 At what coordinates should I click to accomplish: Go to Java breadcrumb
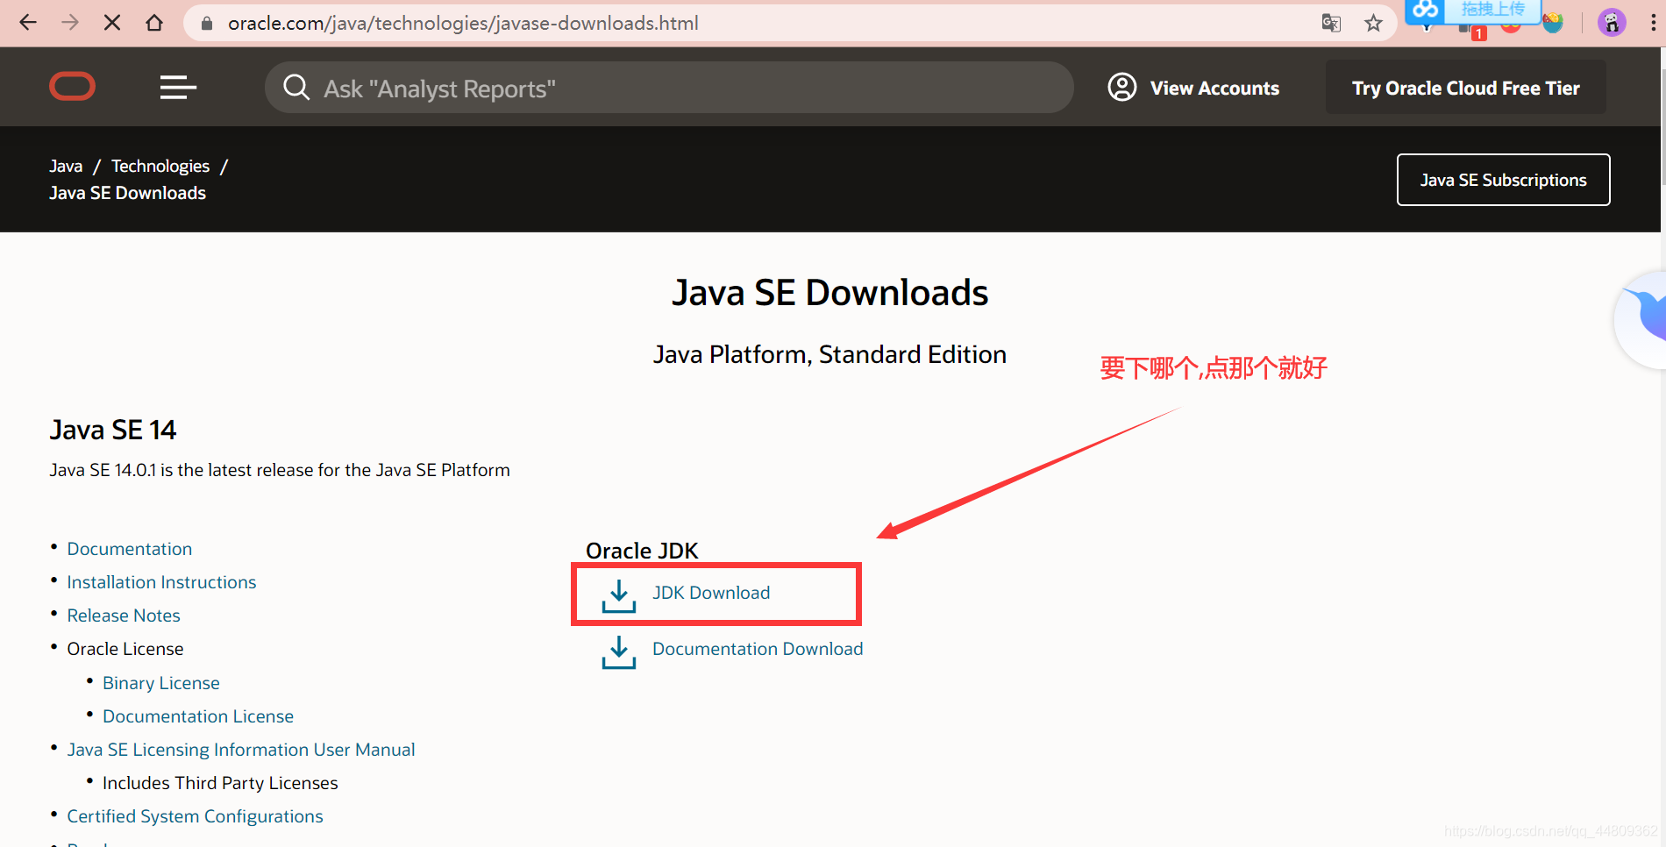click(66, 166)
